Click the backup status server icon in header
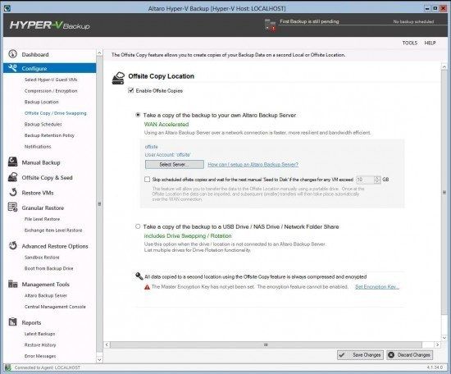Screen dimensions: 451x374 click(x=270, y=25)
